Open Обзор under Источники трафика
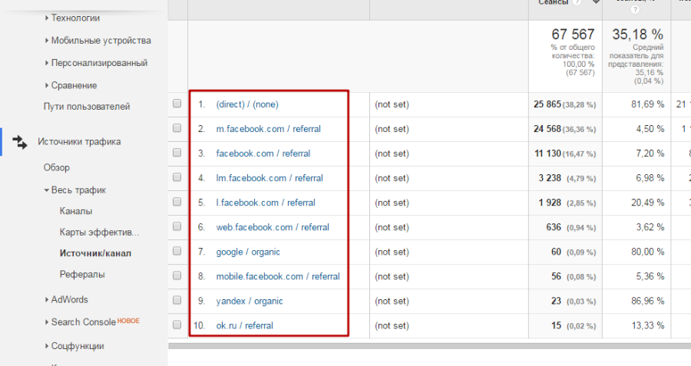 [x=57, y=167]
